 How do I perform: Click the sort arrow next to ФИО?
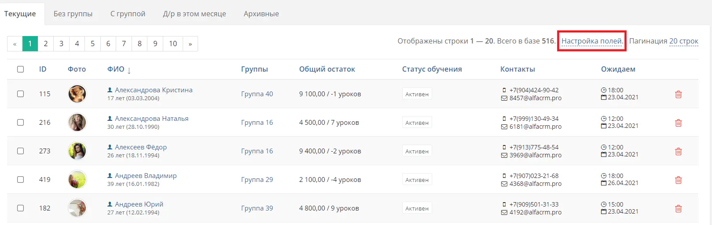129,70
